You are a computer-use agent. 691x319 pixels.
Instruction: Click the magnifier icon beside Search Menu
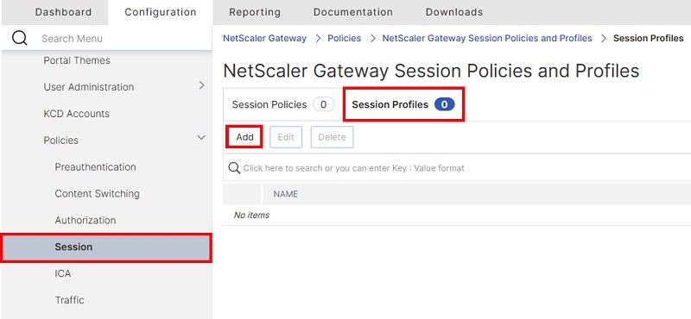[19, 38]
